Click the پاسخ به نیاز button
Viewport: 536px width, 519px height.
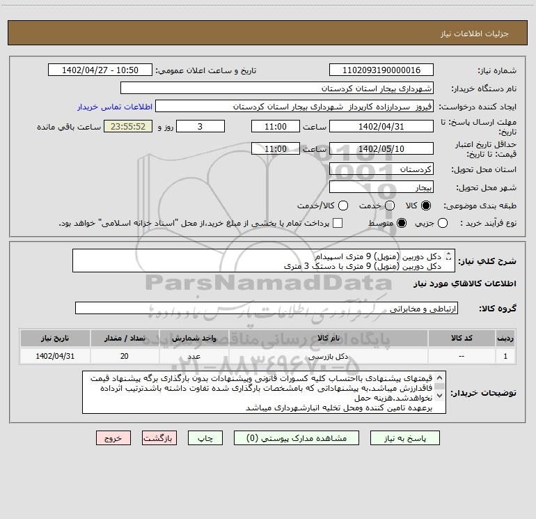tap(405, 438)
